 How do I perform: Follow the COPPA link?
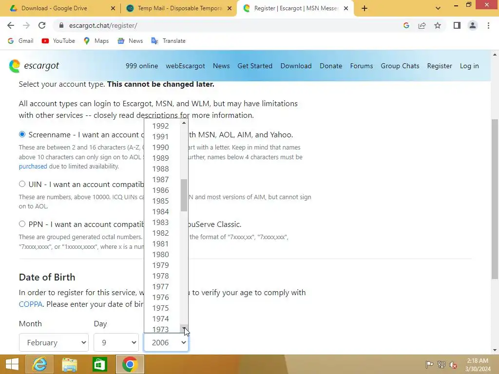coord(31,304)
